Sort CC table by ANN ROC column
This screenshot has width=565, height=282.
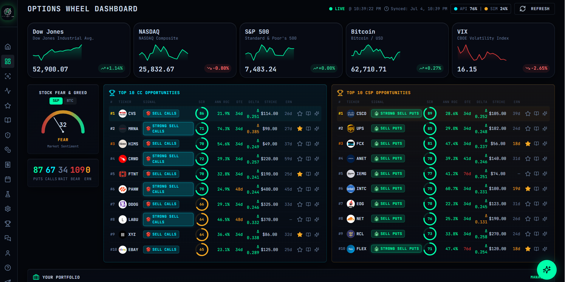pos(222,102)
